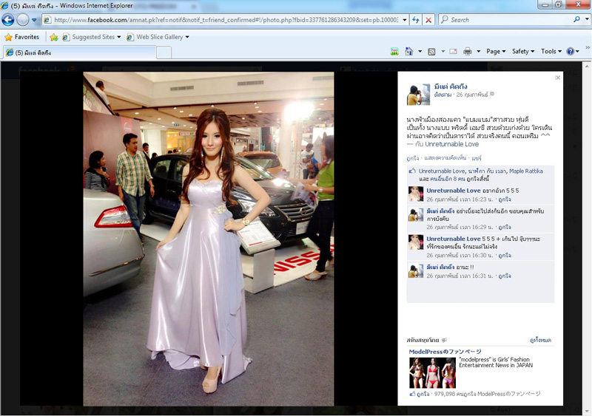Expand the Home button dropdown arrow
This screenshot has height=416, width=592.
click(x=420, y=51)
